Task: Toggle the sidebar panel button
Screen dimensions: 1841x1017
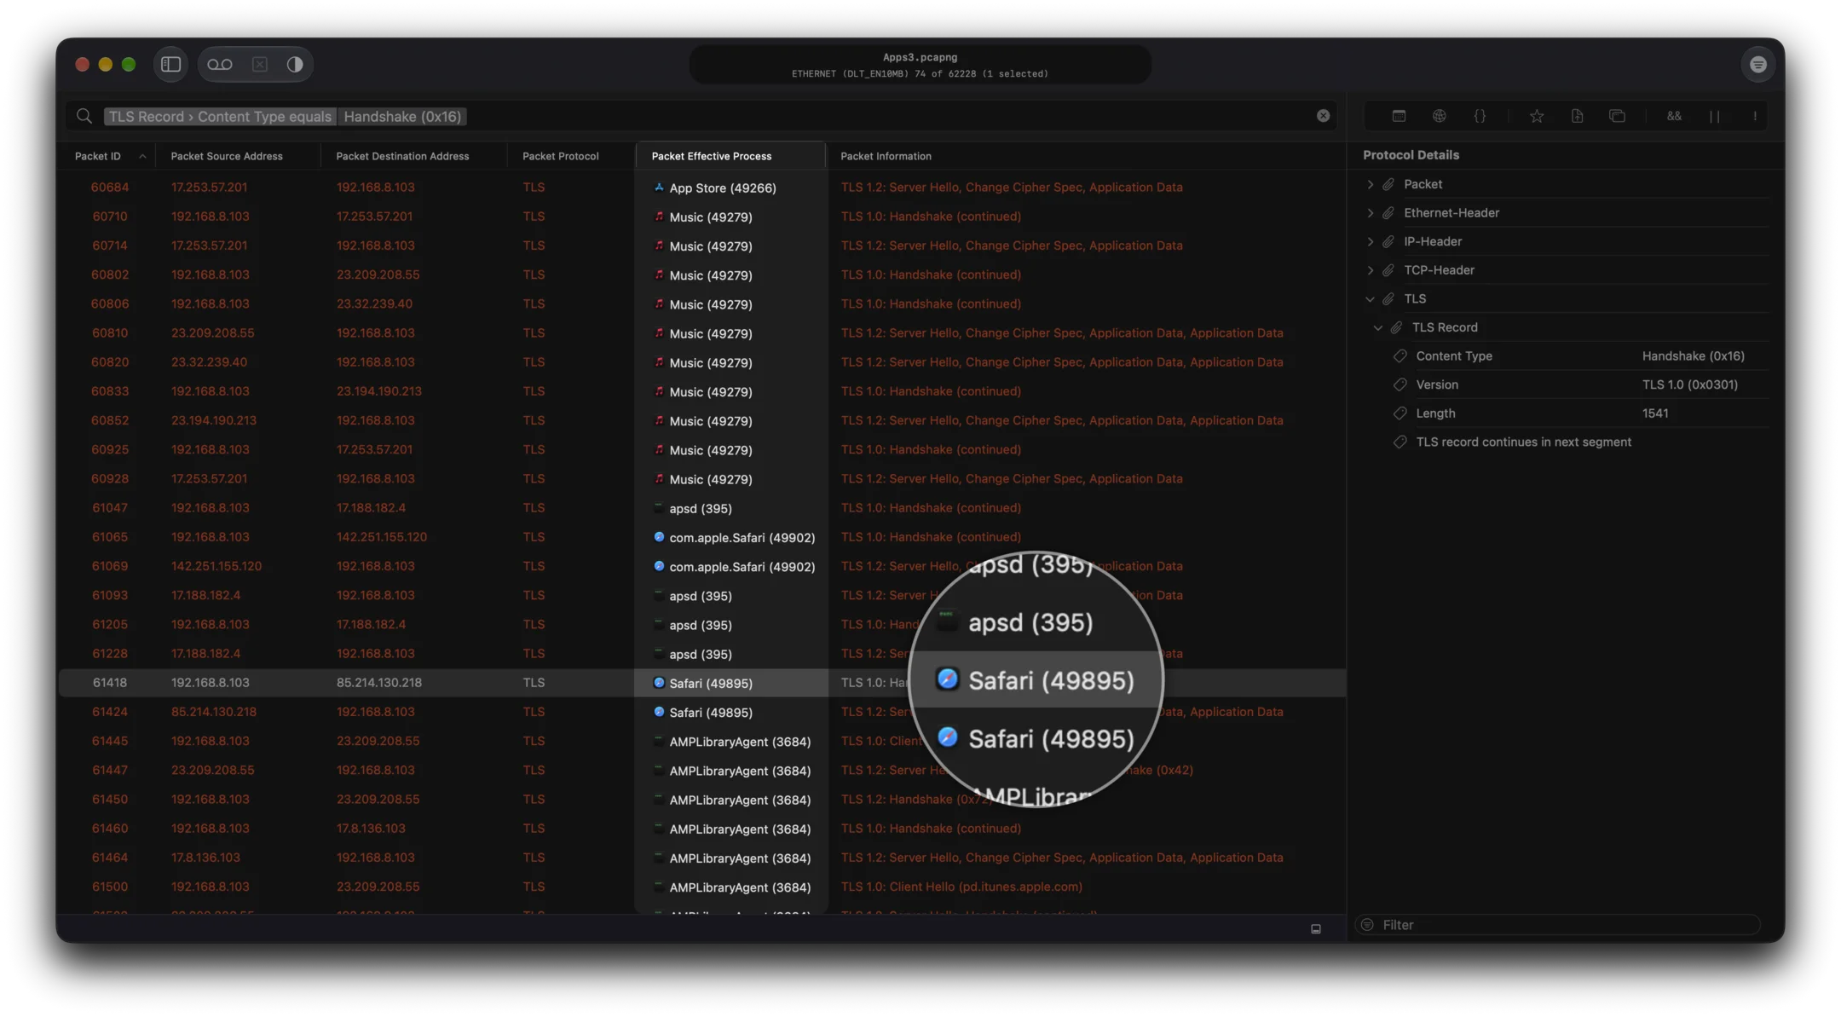Action: click(x=170, y=64)
